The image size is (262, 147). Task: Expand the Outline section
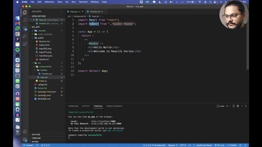pos(36,134)
